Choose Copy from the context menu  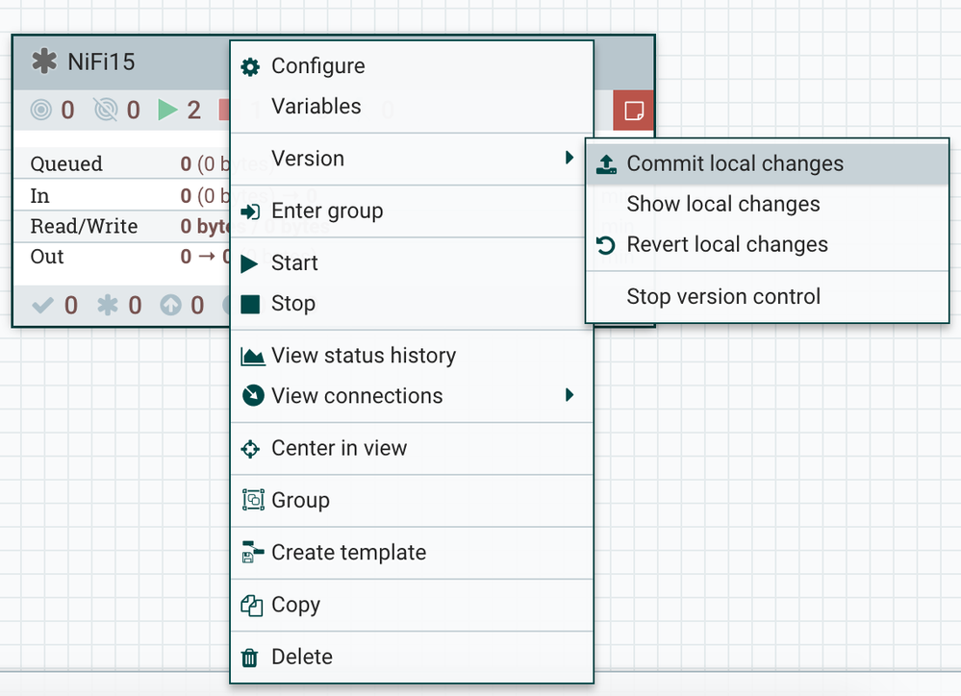coord(295,605)
